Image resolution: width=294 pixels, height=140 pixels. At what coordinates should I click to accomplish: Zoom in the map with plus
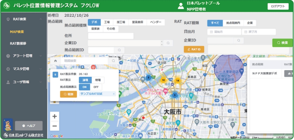pos(55,117)
